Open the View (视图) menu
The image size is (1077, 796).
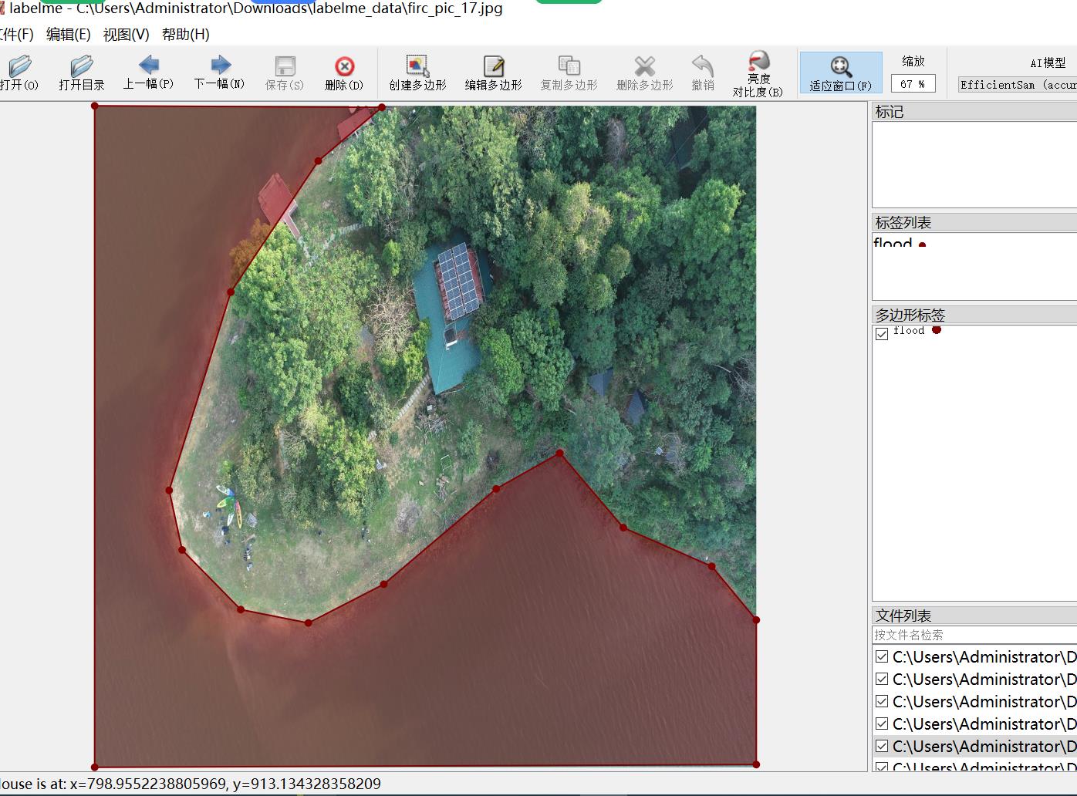tap(126, 34)
